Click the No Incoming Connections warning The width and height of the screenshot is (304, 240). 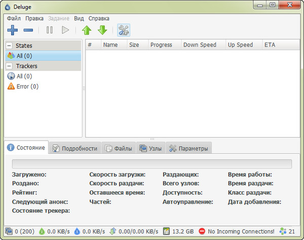[x=236, y=231]
